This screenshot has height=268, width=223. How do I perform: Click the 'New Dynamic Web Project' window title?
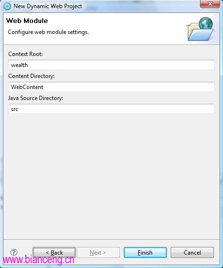[x=48, y=6]
